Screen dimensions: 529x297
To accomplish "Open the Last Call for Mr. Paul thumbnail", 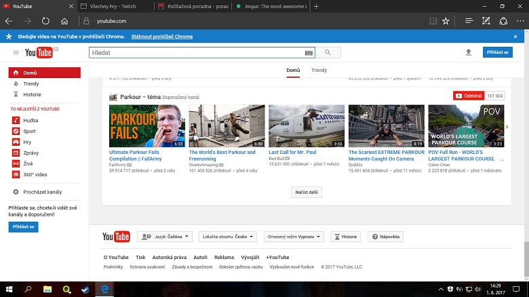I will pyautogui.click(x=308, y=126).
